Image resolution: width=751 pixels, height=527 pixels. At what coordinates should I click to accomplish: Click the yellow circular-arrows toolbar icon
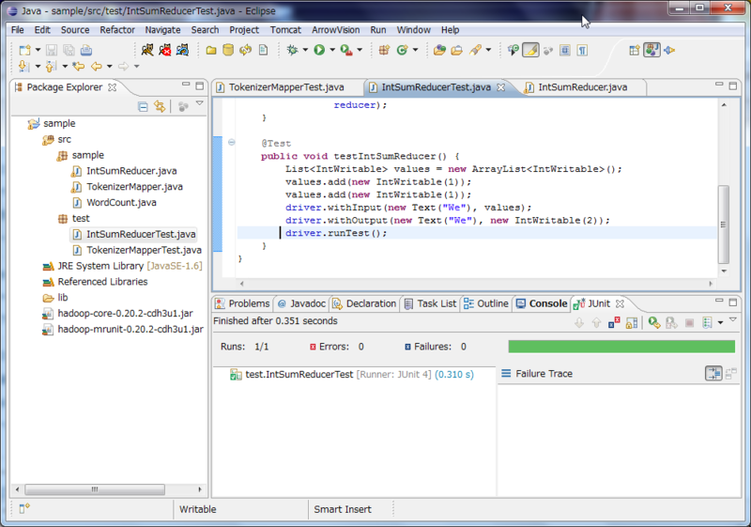(x=246, y=50)
